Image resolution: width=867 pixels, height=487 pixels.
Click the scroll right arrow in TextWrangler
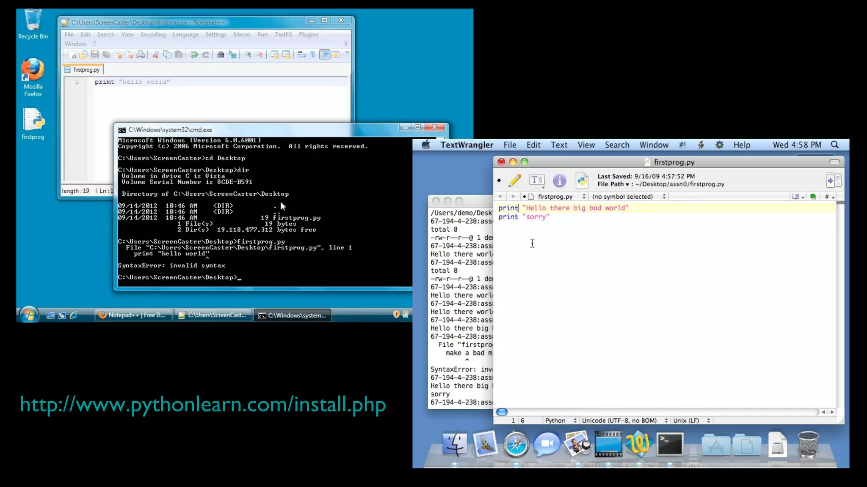[832, 412]
